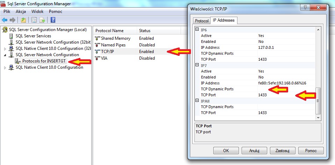335x165 pixels.
Task: Click the properties list scroll up arrow
Action: click(x=318, y=30)
